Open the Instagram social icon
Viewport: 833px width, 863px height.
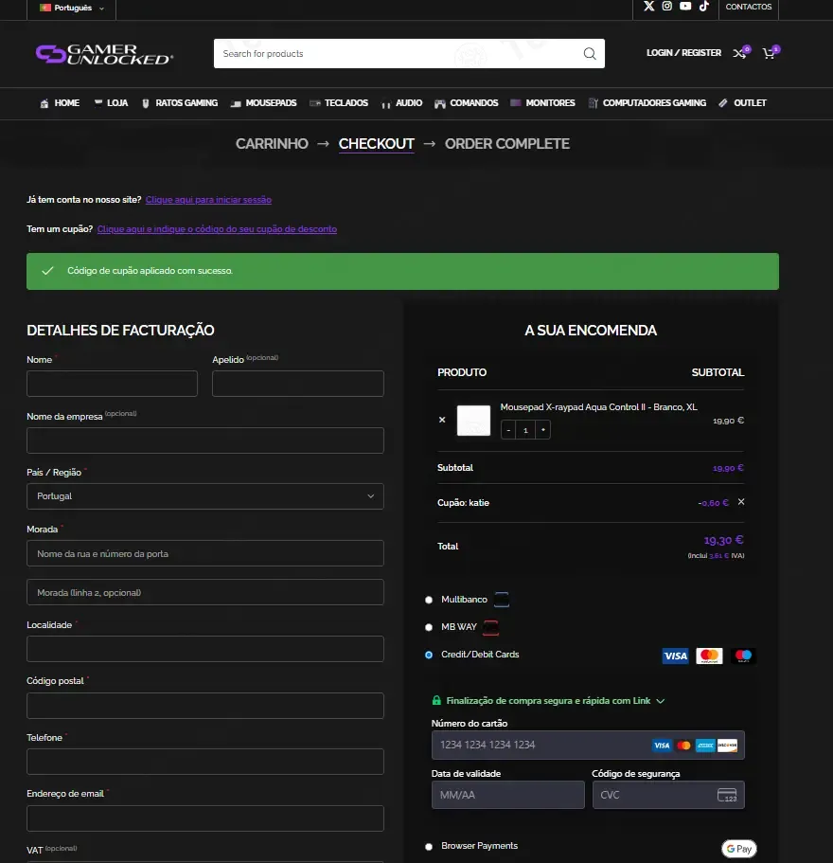tap(667, 6)
